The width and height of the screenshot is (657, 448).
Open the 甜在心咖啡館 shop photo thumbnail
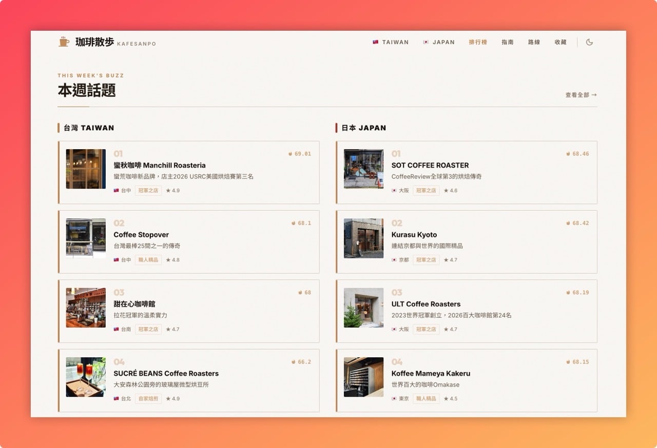click(86, 308)
